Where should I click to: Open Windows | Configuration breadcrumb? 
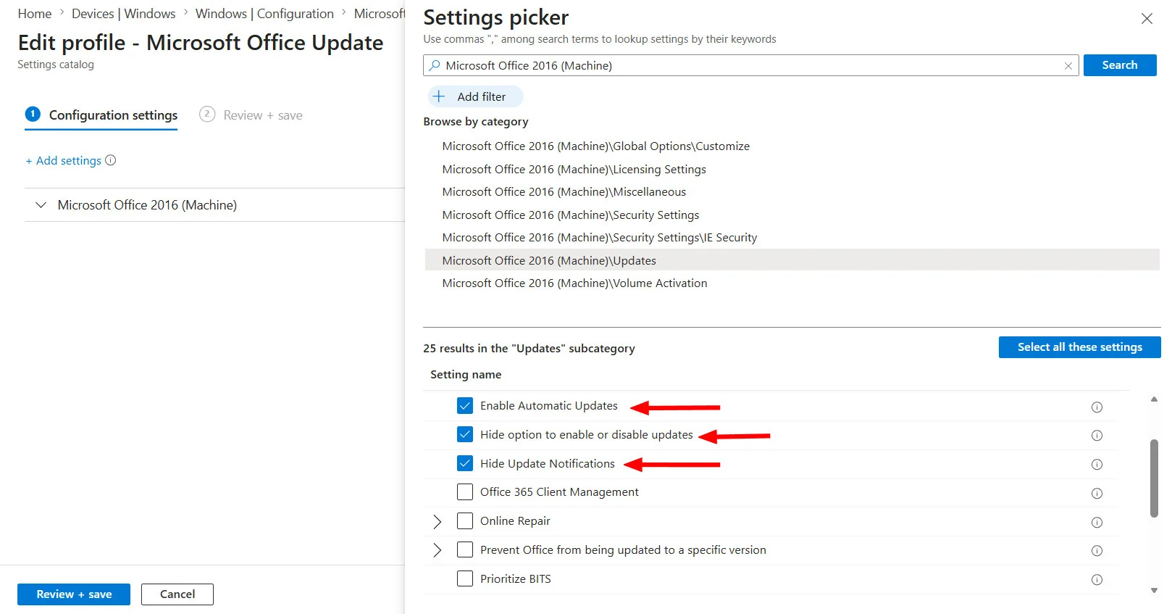point(264,14)
